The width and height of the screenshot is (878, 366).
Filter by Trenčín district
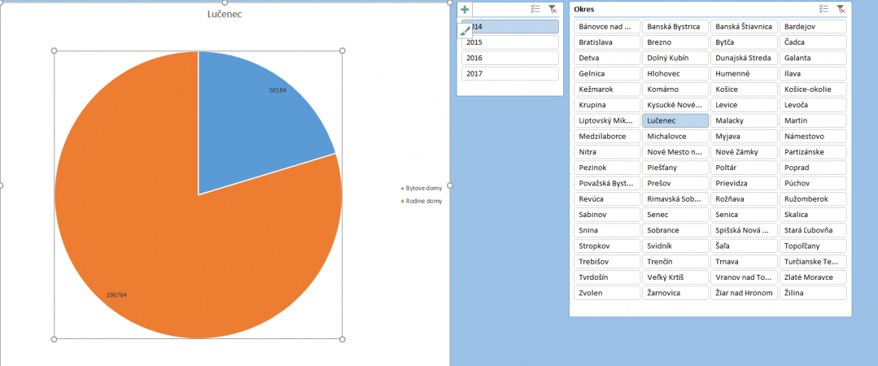(675, 261)
